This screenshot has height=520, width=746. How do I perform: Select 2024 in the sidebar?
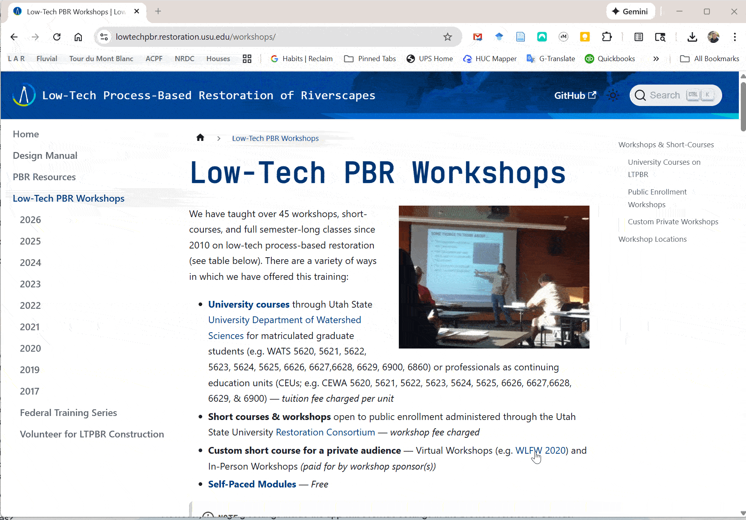coord(31,263)
